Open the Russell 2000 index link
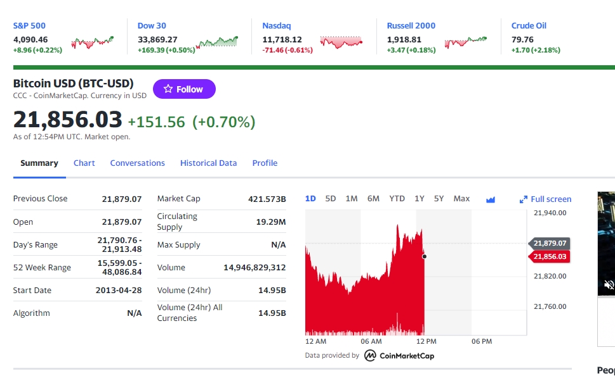 click(x=411, y=26)
